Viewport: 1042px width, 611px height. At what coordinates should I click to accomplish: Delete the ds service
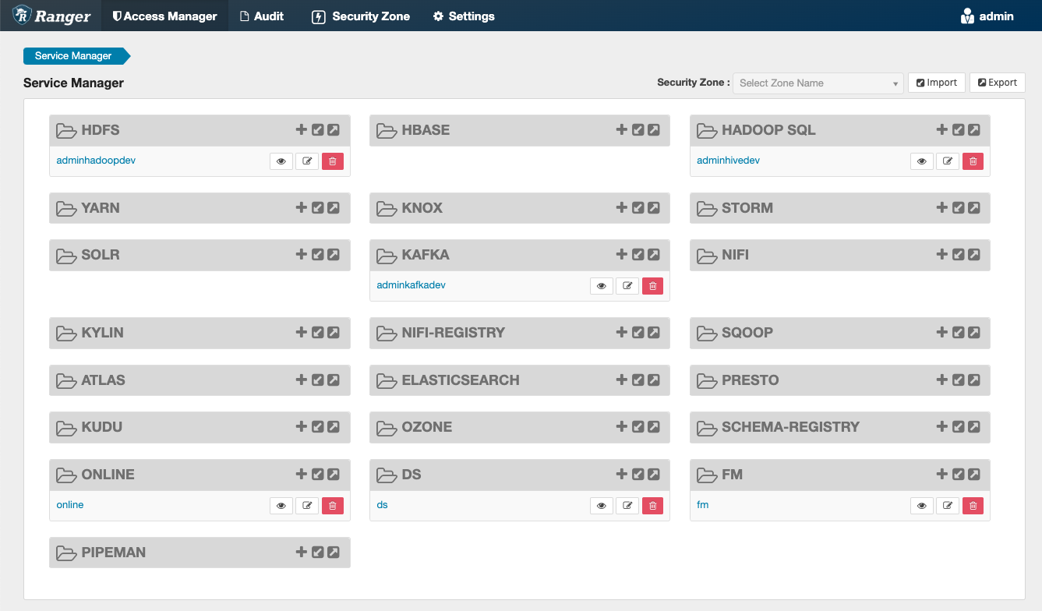point(653,506)
